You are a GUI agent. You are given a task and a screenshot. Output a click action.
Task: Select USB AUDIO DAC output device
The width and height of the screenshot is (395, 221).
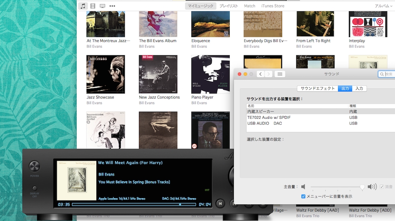321,124
